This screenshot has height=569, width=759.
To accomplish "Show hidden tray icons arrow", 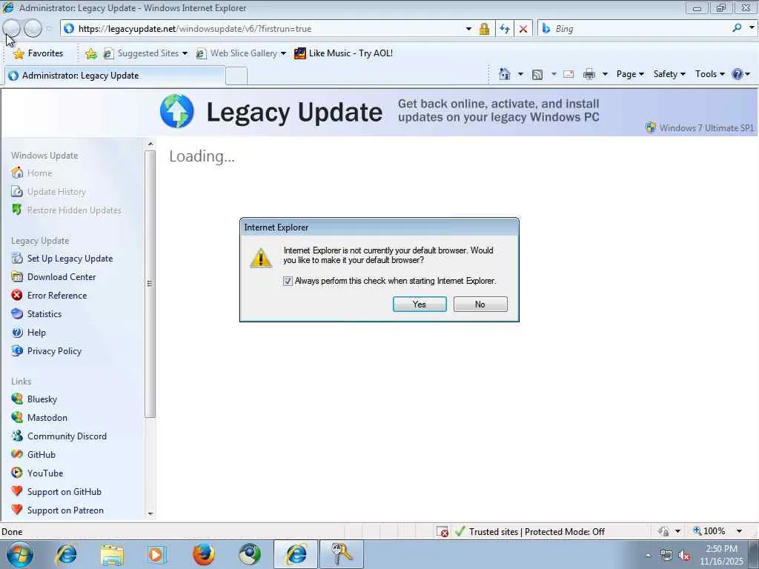I will pyautogui.click(x=648, y=555).
